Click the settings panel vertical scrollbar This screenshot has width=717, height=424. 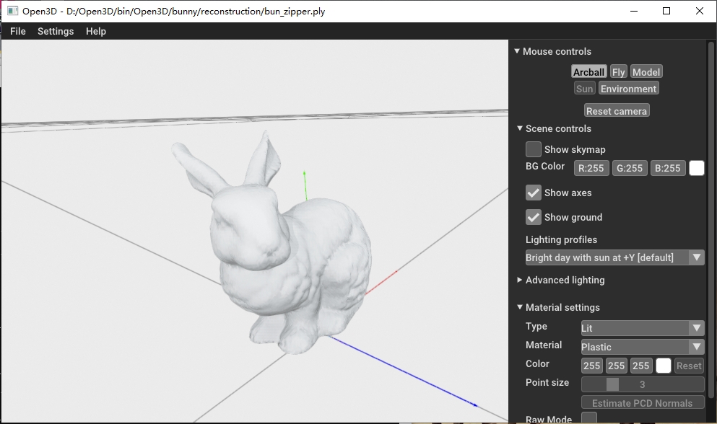coord(711,219)
